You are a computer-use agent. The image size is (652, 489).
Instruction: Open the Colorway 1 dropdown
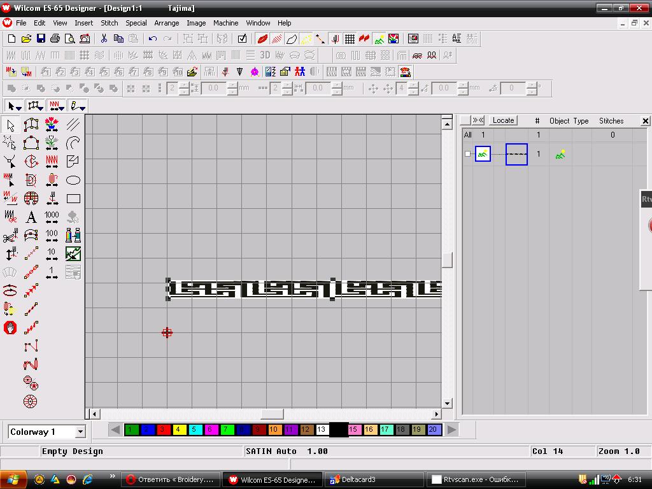click(x=80, y=432)
